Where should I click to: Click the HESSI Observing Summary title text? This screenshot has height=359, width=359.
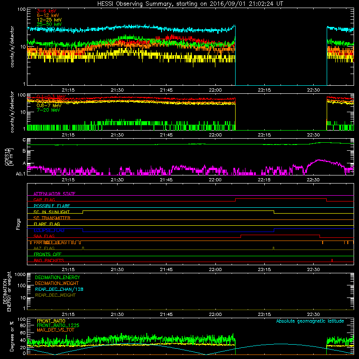(190, 4)
